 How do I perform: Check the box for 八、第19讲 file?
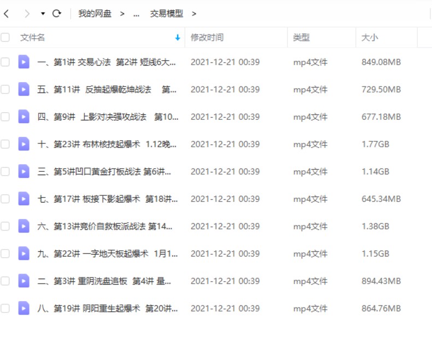pos(5,308)
